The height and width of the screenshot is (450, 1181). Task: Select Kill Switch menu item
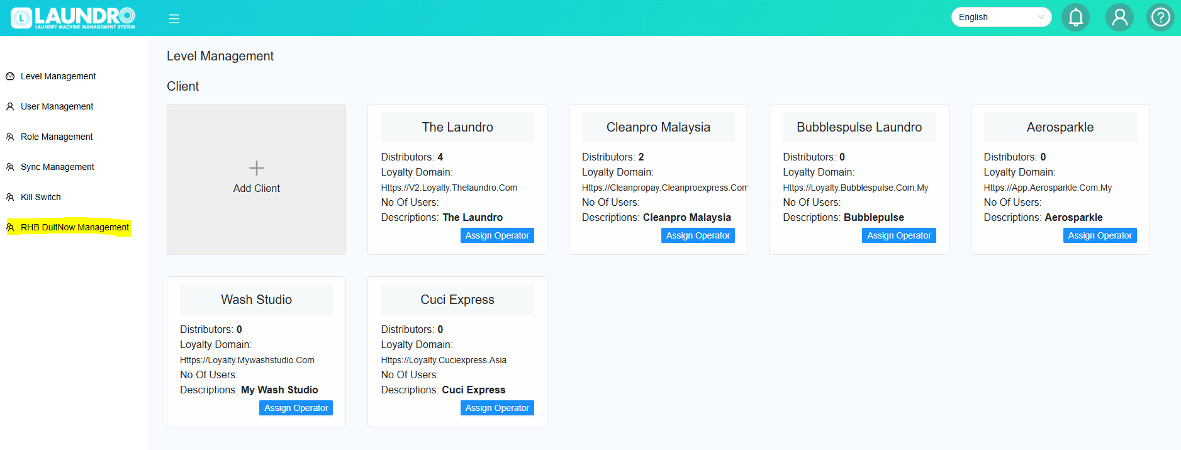[x=41, y=197]
